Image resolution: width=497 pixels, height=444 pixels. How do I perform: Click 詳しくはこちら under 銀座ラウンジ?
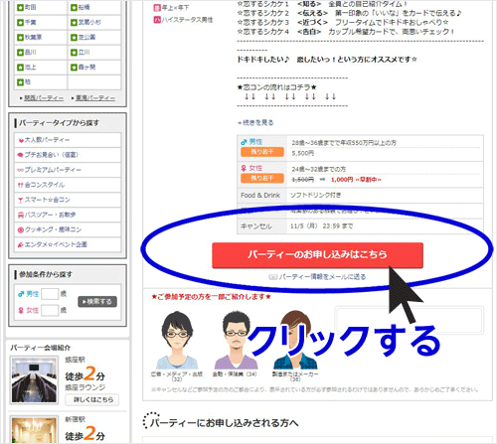point(92,400)
